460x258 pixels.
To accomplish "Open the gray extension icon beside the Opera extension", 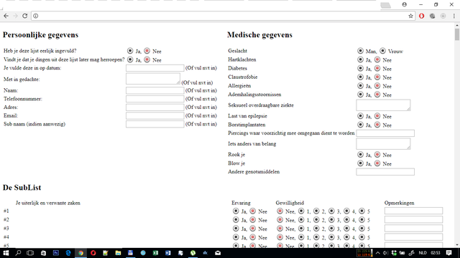I will [x=432, y=16].
